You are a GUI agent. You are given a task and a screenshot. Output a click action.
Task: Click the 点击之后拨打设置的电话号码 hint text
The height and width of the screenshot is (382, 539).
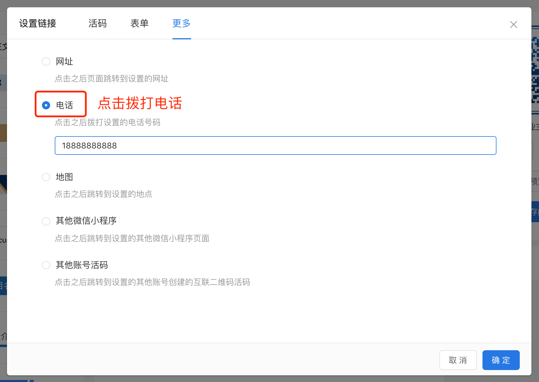pyautogui.click(x=108, y=122)
